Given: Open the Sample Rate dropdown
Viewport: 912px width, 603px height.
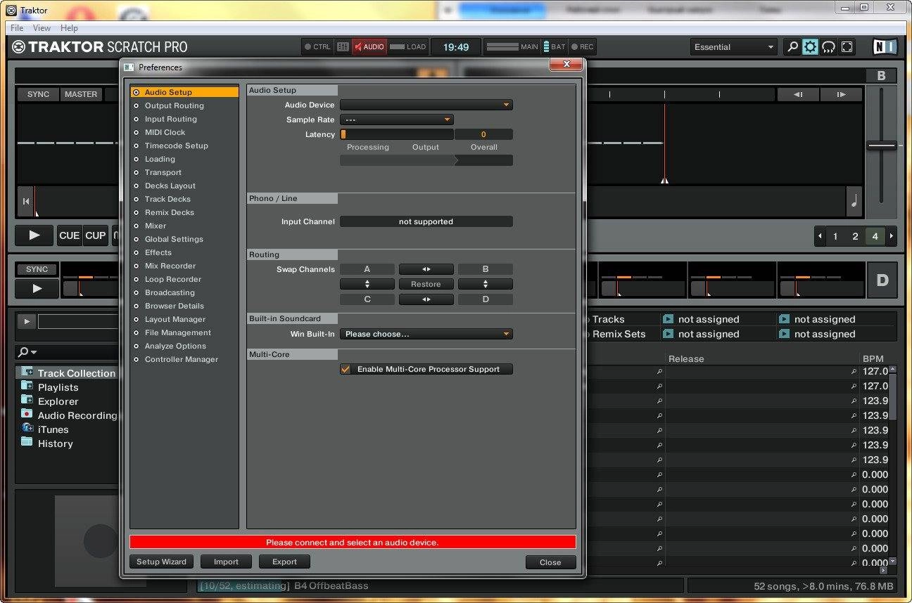Looking at the screenshot, I should [397, 119].
